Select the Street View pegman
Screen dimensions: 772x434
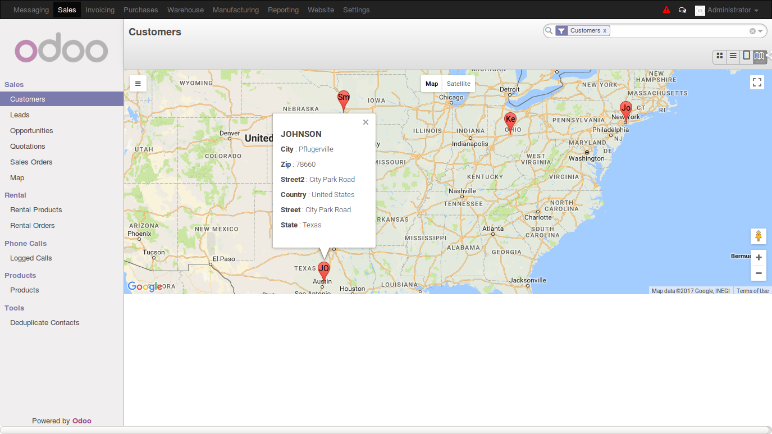coord(759,236)
